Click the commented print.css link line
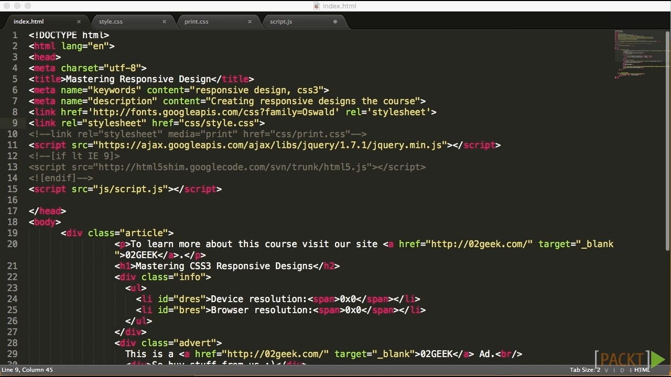 [x=198, y=134]
